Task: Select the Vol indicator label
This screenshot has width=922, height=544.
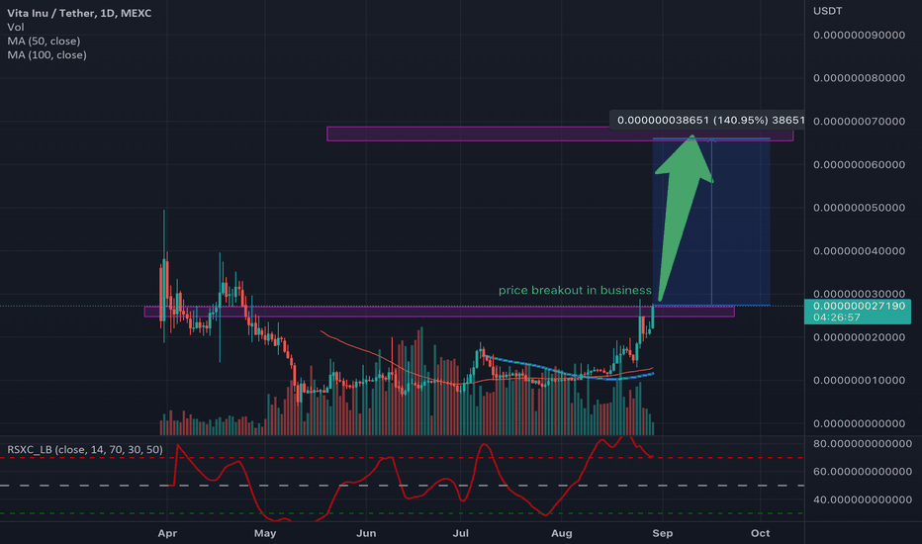Action: 15,27
